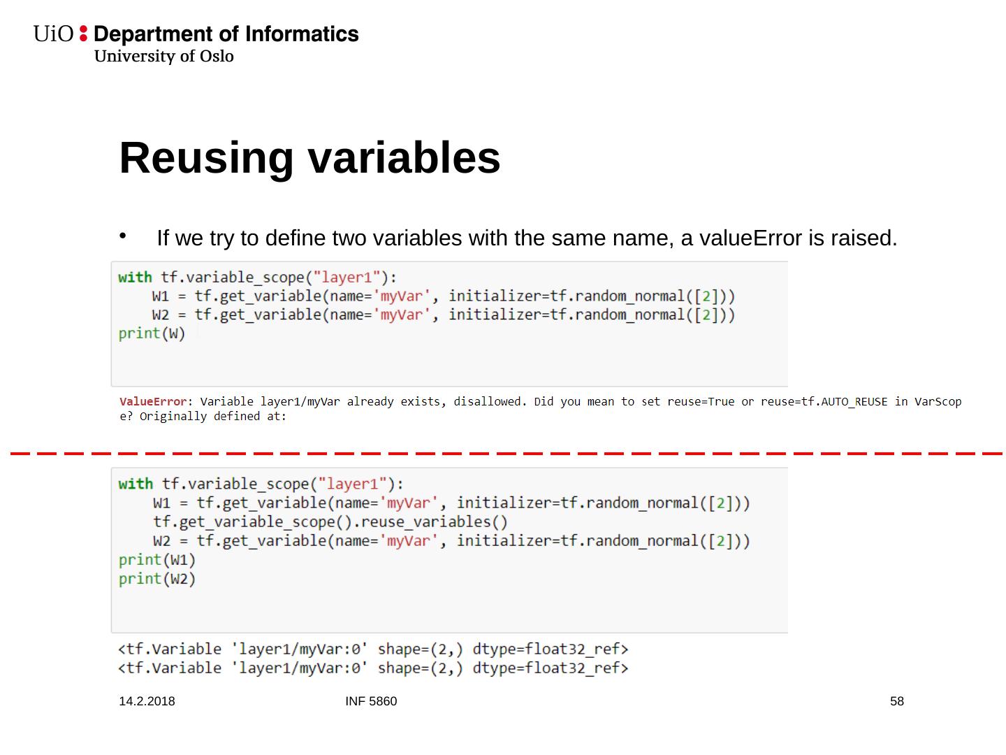Click the slide number 58
The height and width of the screenshot is (755, 1006).
(896, 701)
